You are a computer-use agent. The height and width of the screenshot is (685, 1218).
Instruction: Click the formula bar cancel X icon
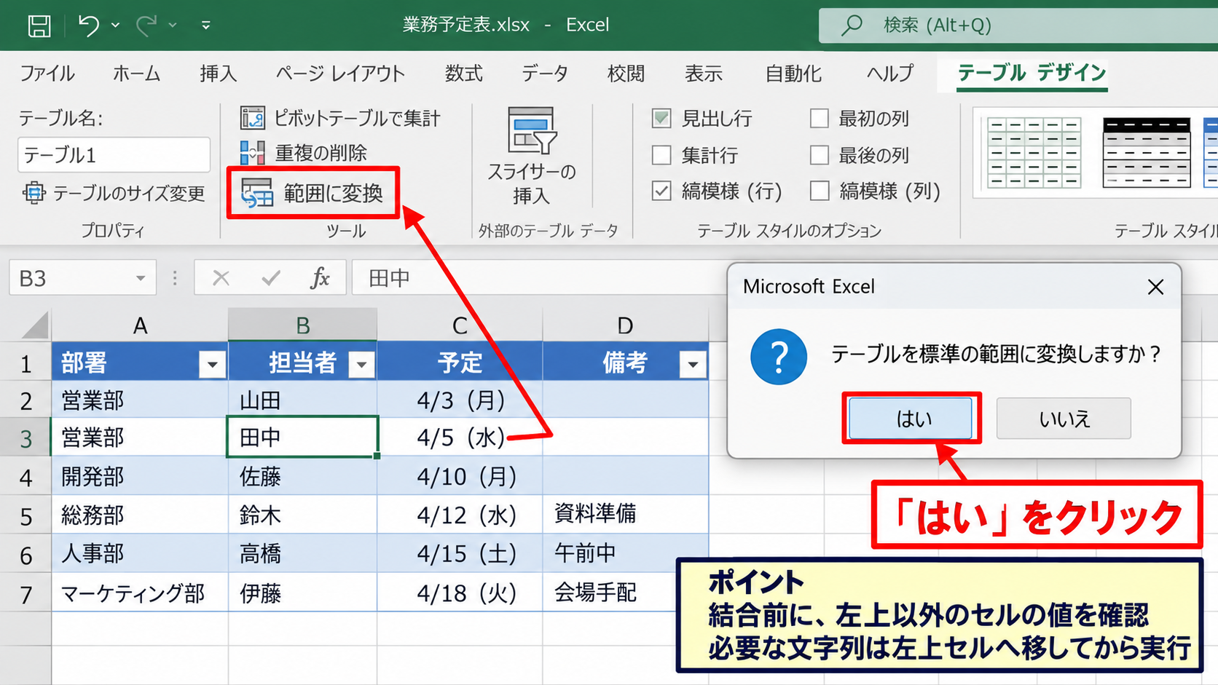[x=221, y=278]
